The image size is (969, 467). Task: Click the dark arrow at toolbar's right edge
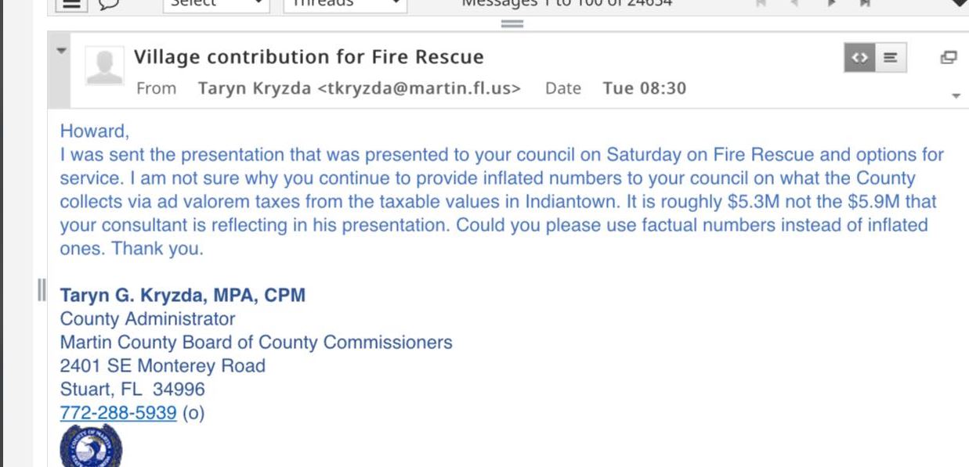pyautogui.click(x=960, y=3)
